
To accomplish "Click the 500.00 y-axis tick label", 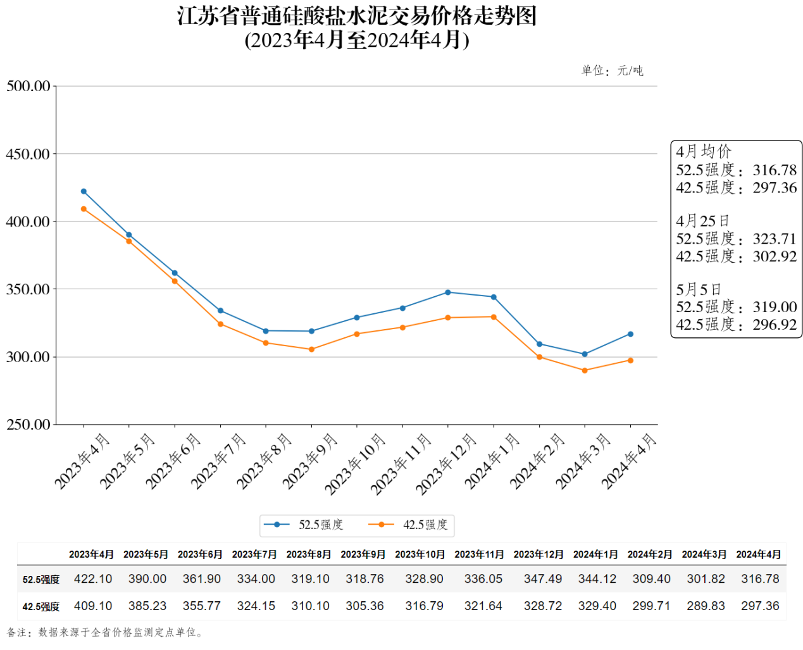I will tap(28, 86).
